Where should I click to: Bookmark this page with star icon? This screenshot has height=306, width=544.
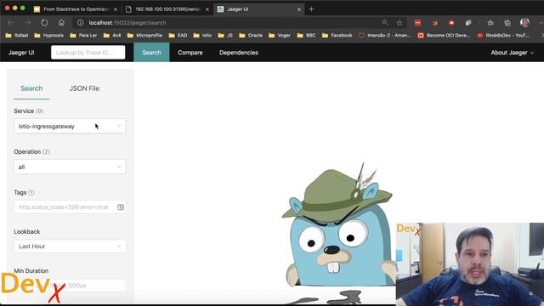399,23
